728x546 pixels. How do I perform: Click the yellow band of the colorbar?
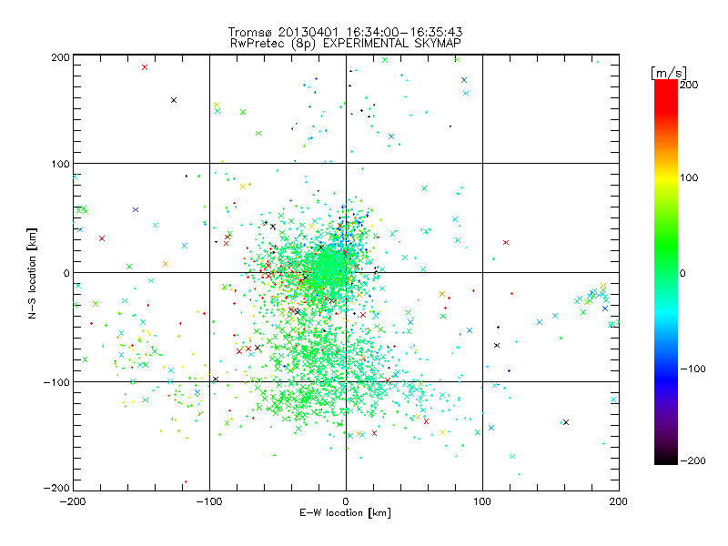coord(666,177)
